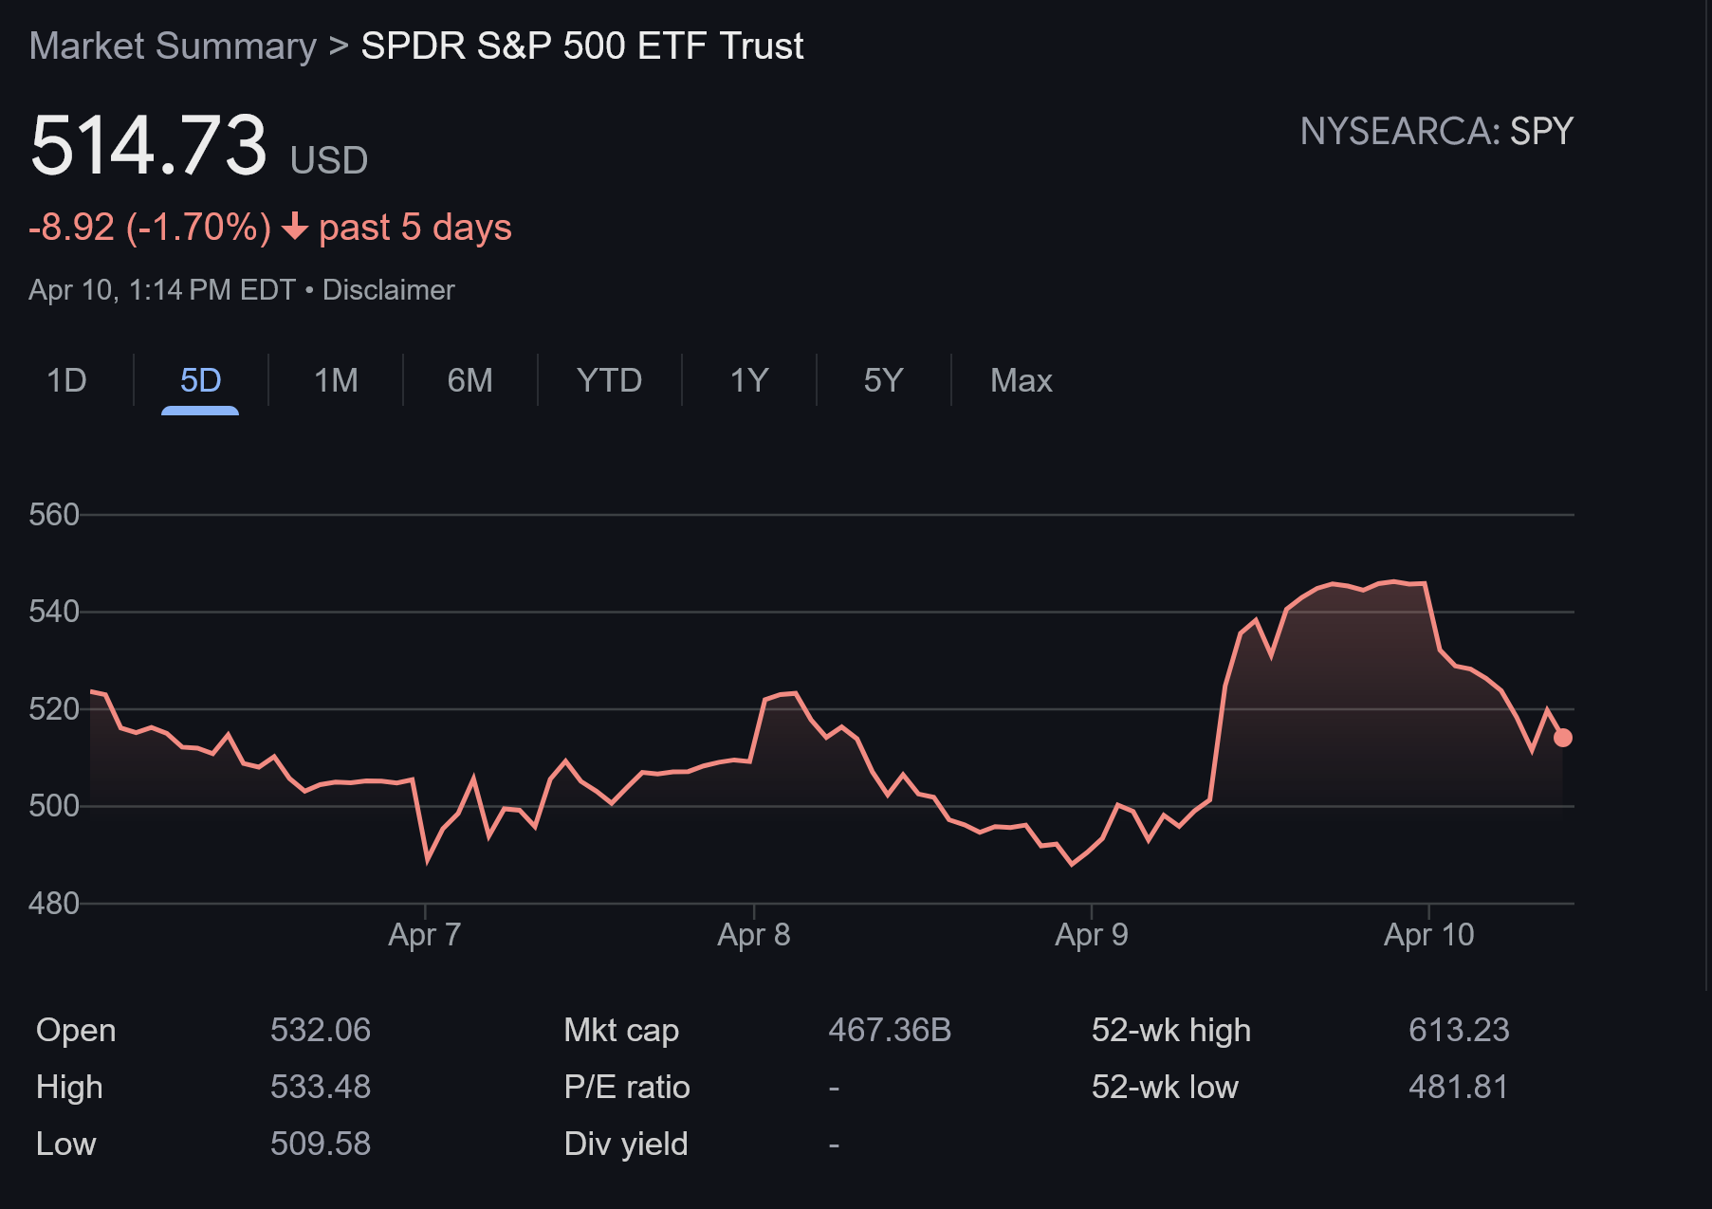Click the 52-wk low value 481.81
This screenshot has height=1209, width=1712.
pyautogui.click(x=1459, y=1087)
